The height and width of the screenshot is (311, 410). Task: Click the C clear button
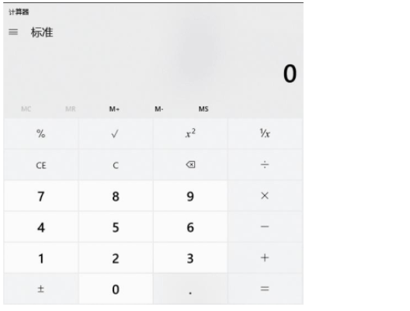(x=115, y=164)
